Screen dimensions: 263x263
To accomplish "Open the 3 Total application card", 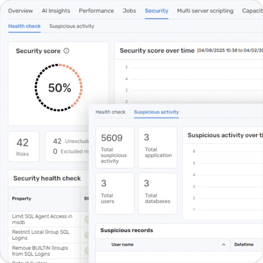I will 158,148.
